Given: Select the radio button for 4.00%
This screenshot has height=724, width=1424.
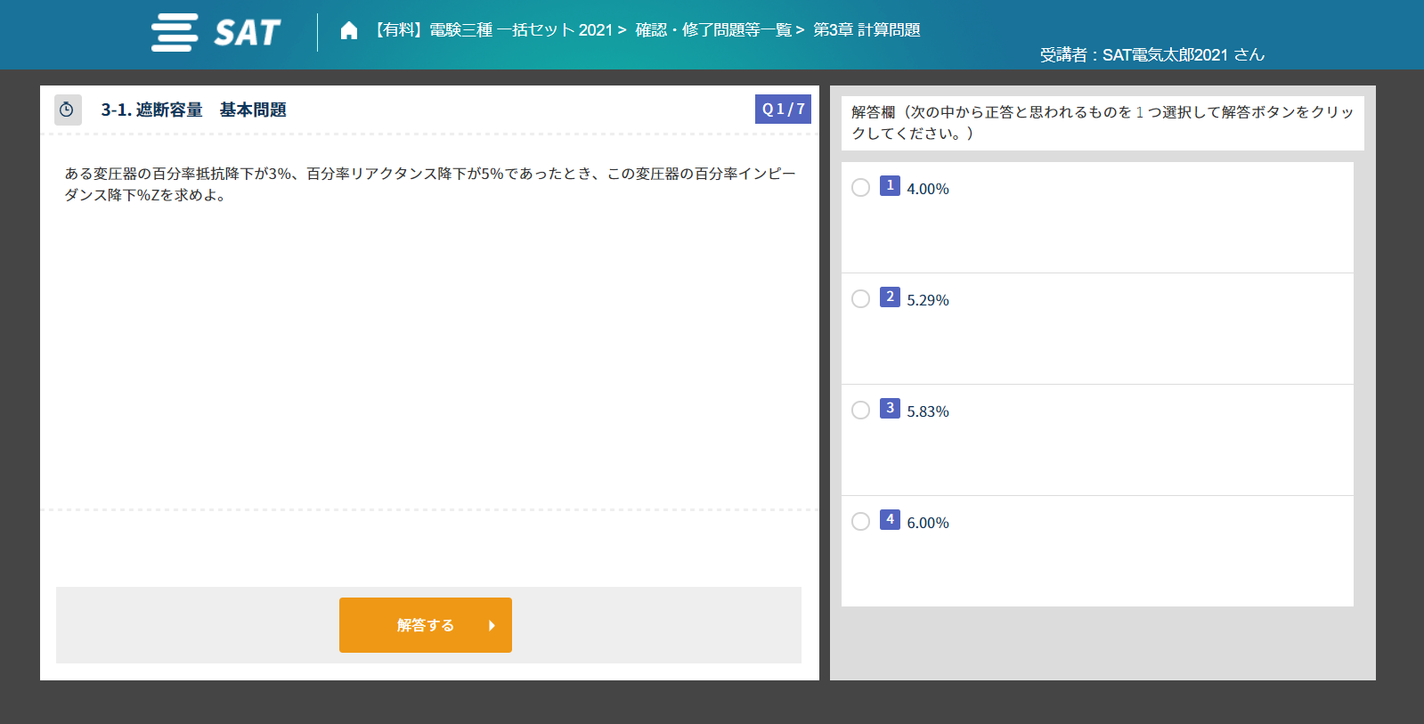Looking at the screenshot, I should pyautogui.click(x=860, y=188).
